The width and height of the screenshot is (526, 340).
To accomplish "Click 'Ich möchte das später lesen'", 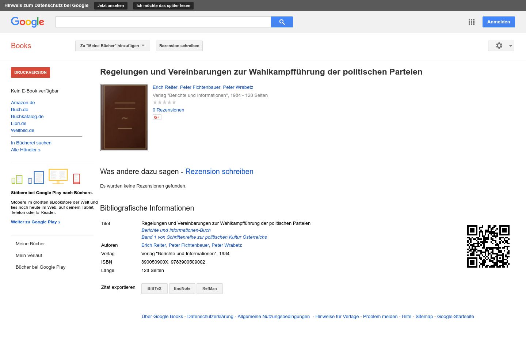I will click(x=163, y=5).
